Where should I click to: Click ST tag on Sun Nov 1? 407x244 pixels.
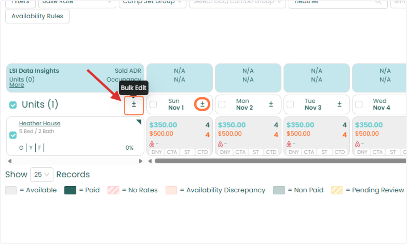(x=187, y=152)
